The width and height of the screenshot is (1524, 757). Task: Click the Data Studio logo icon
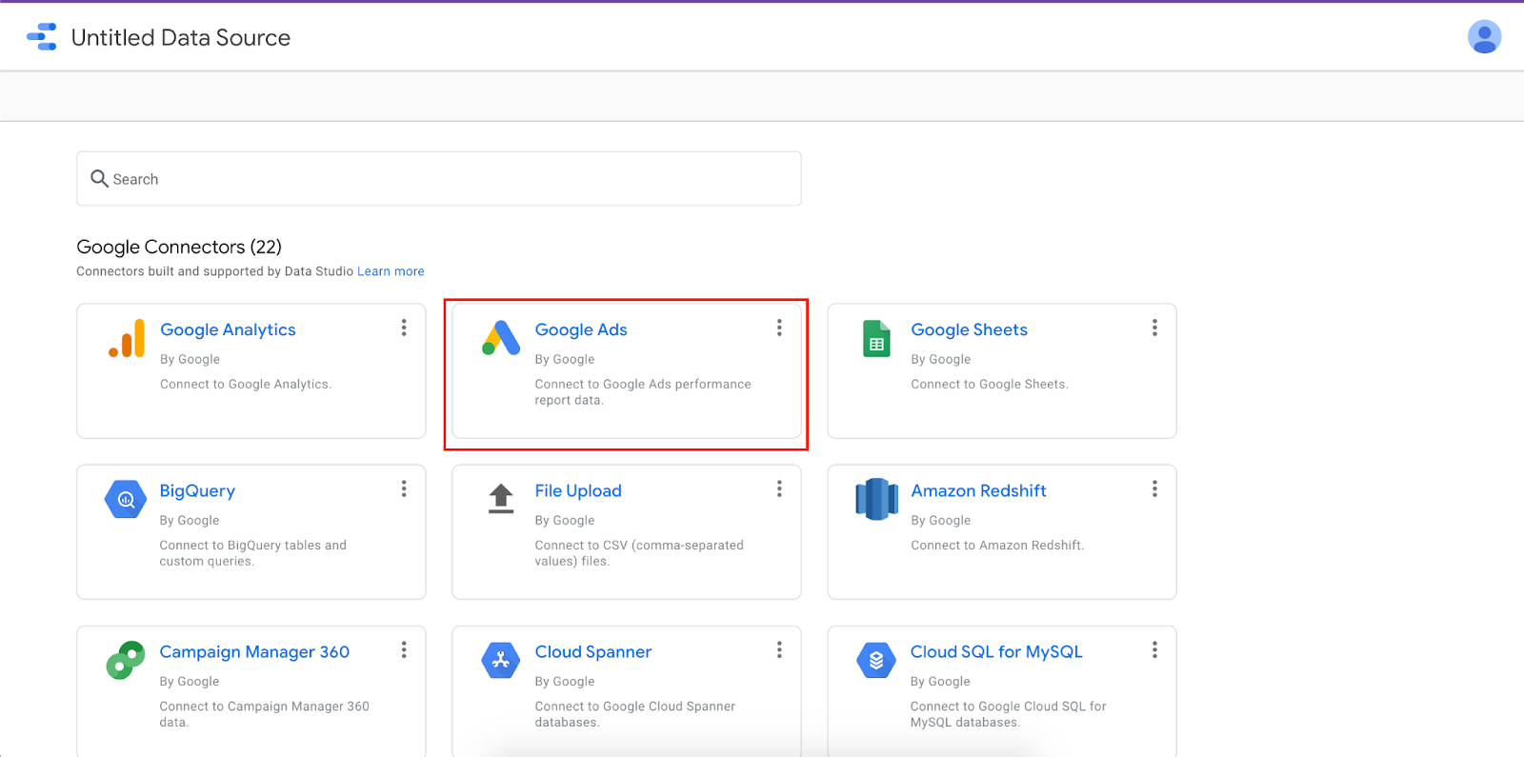[x=42, y=37]
